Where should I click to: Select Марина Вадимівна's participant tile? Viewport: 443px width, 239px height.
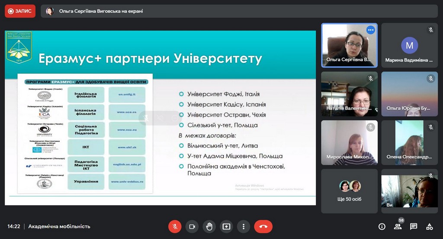[x=409, y=45]
